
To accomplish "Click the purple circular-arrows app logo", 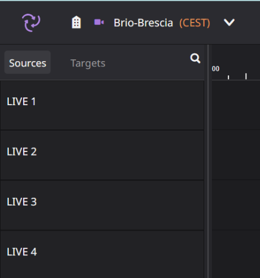I will (x=31, y=23).
